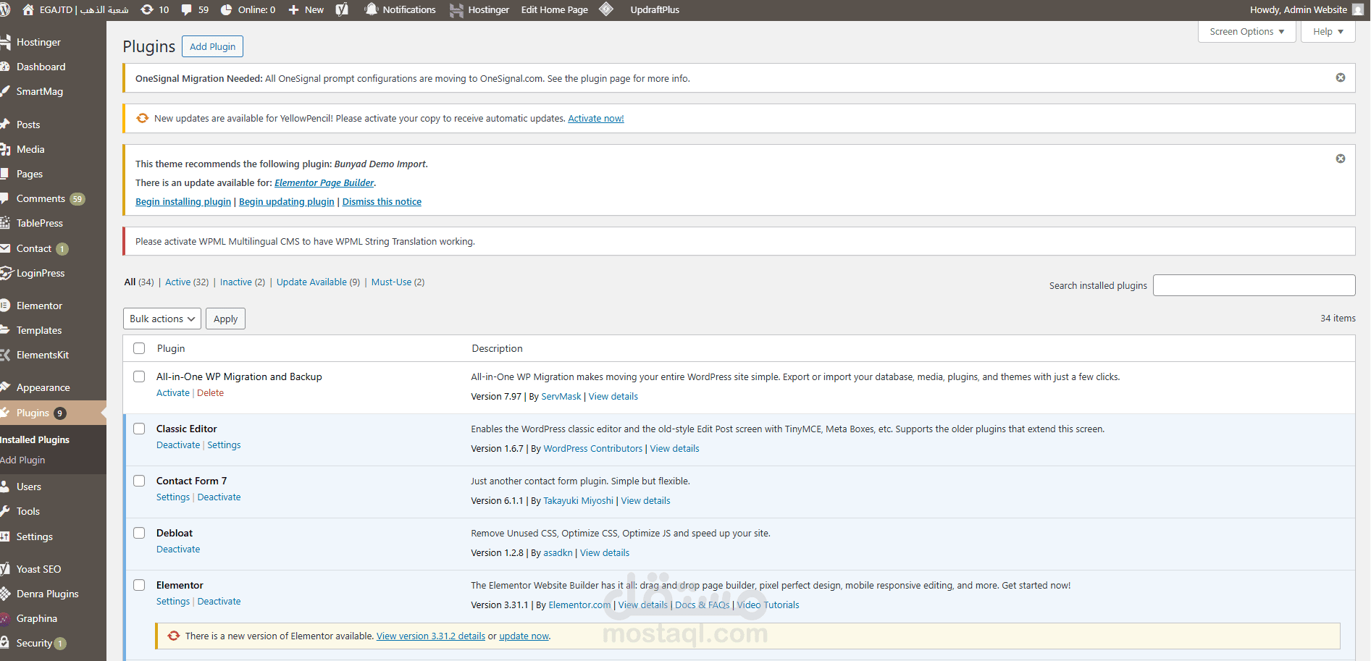
Task: Check the Debloat plugin checkbox
Action: 139,533
